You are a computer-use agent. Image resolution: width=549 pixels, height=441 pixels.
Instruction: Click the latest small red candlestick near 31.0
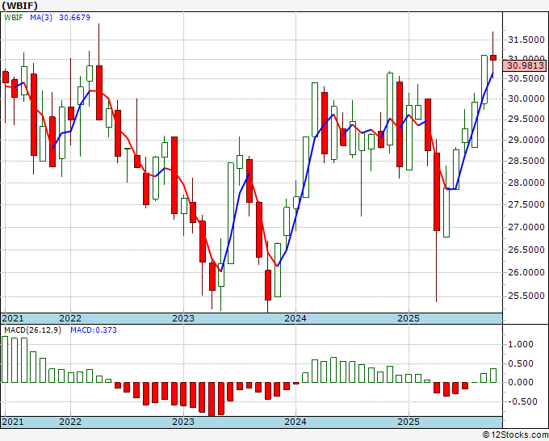tap(493, 58)
